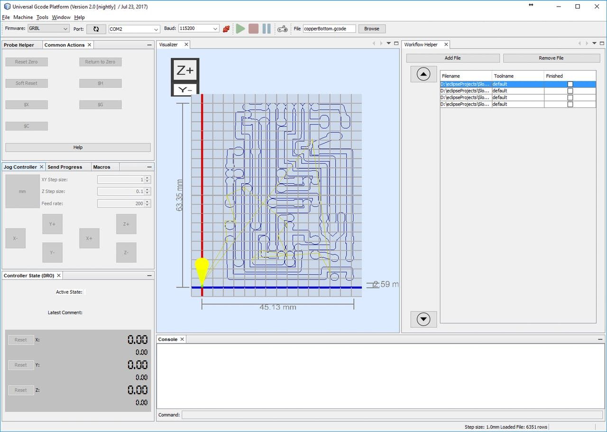The image size is (607, 432).
Task: Switch to the Send Progress tab
Action: (64, 167)
